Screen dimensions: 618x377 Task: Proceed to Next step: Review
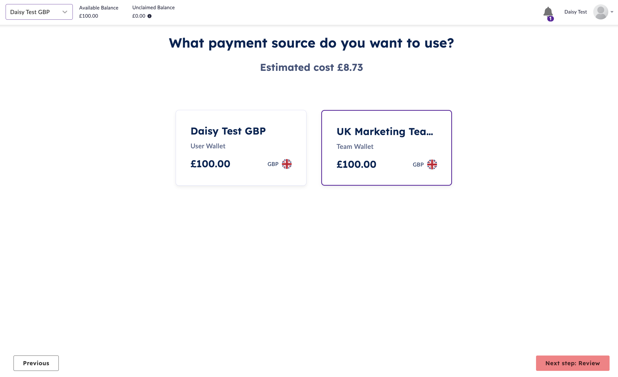[x=573, y=363]
